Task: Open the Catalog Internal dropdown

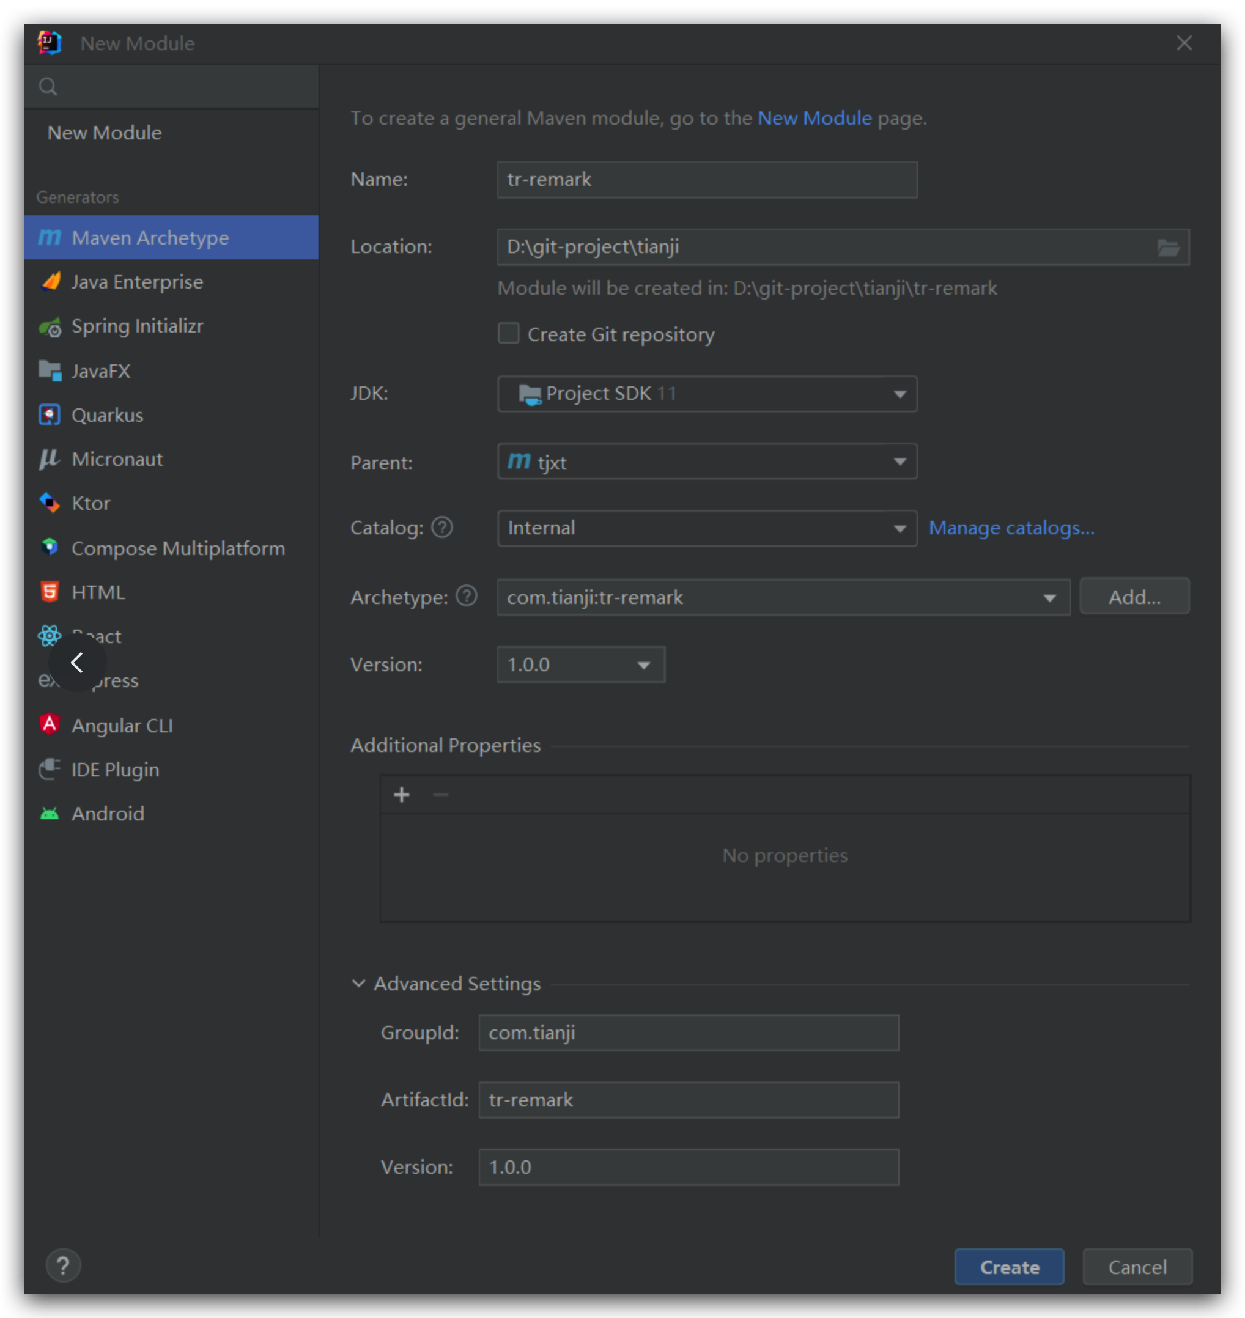Action: [x=707, y=528]
